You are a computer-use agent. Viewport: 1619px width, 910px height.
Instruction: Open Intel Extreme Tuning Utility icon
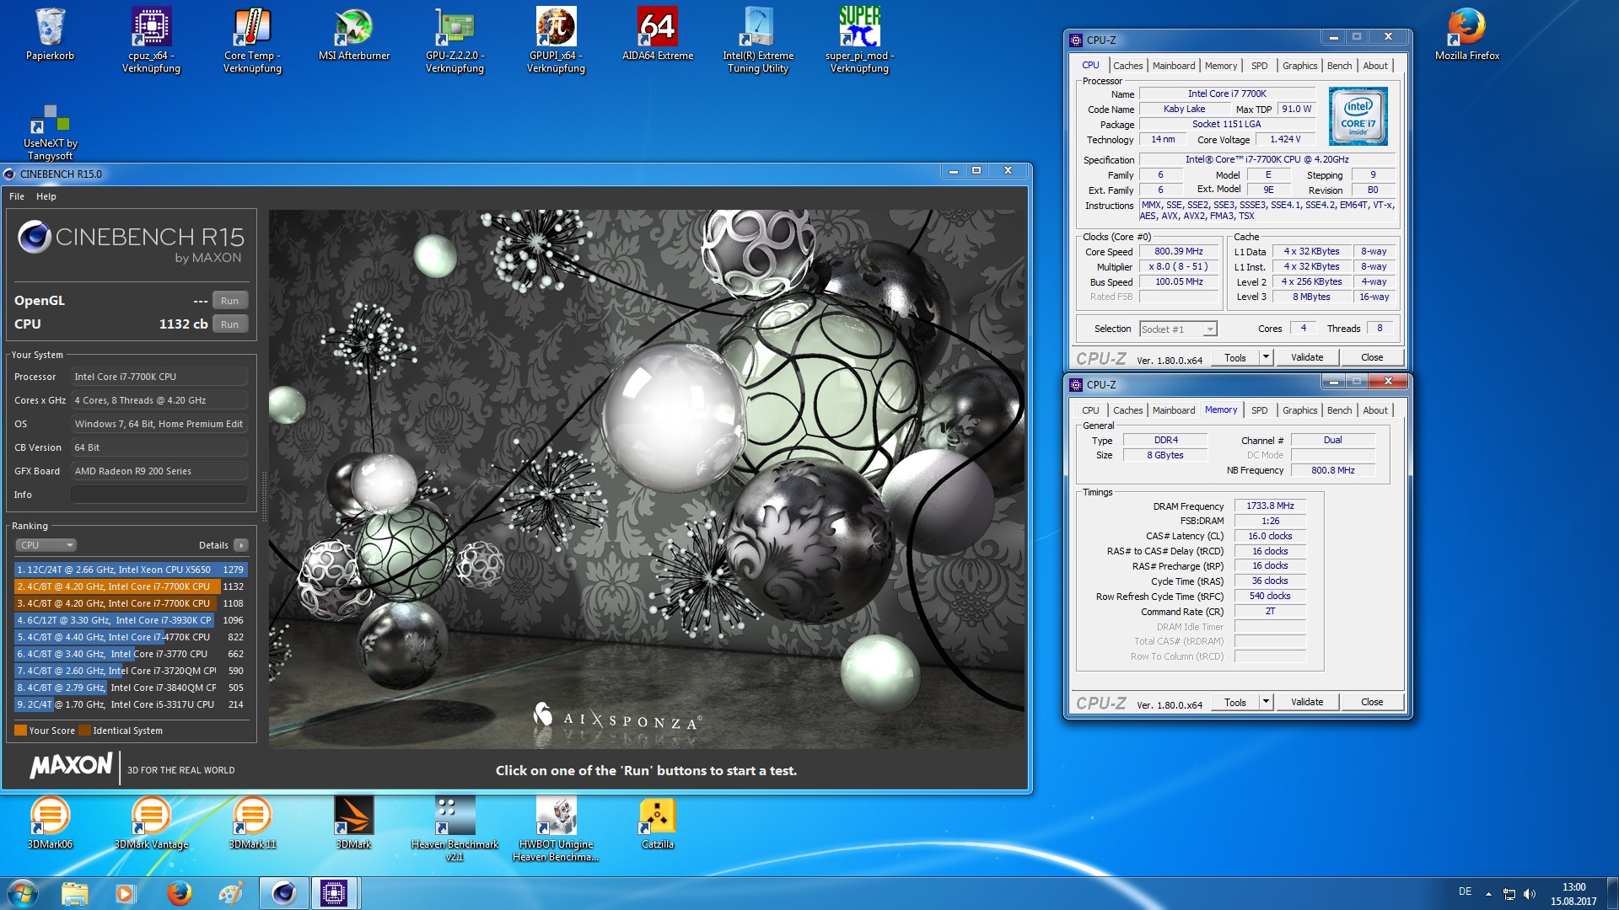tap(758, 40)
